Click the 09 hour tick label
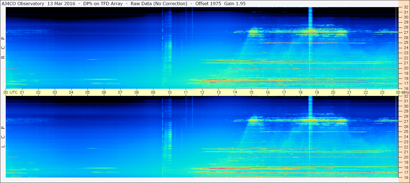 (153, 92)
